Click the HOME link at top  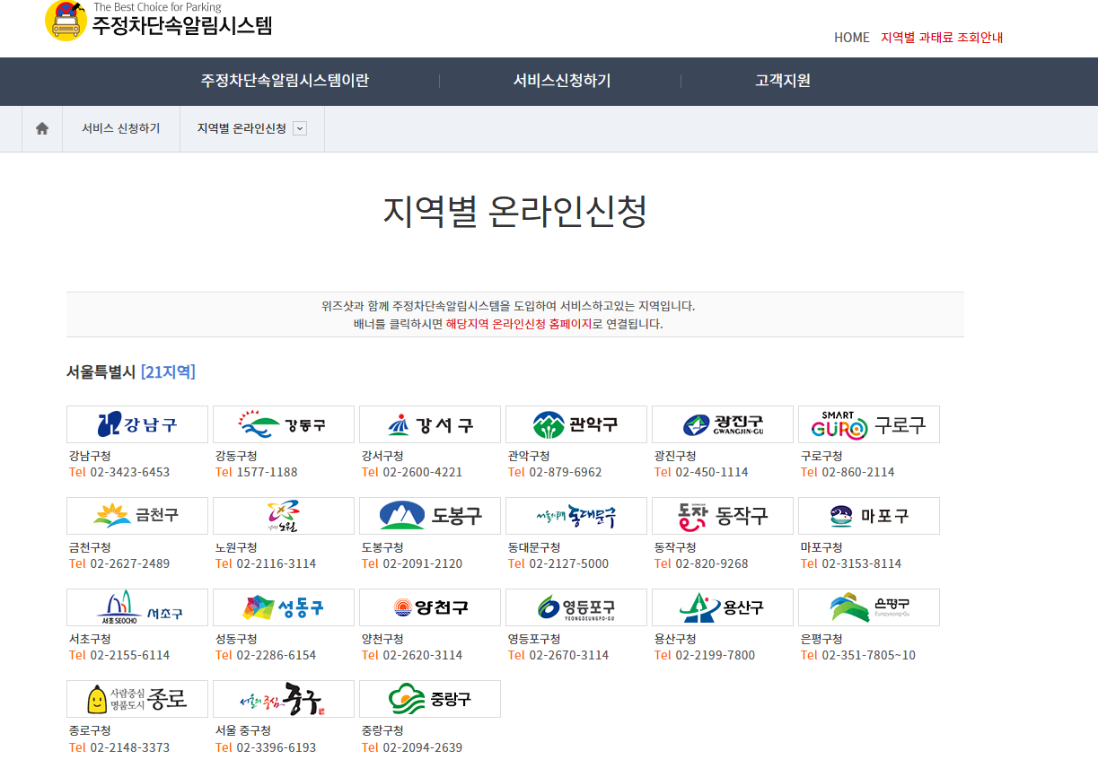pos(852,38)
